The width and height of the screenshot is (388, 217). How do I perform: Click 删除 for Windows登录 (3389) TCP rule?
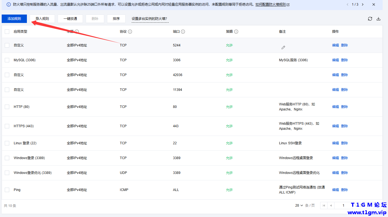coord(344,158)
